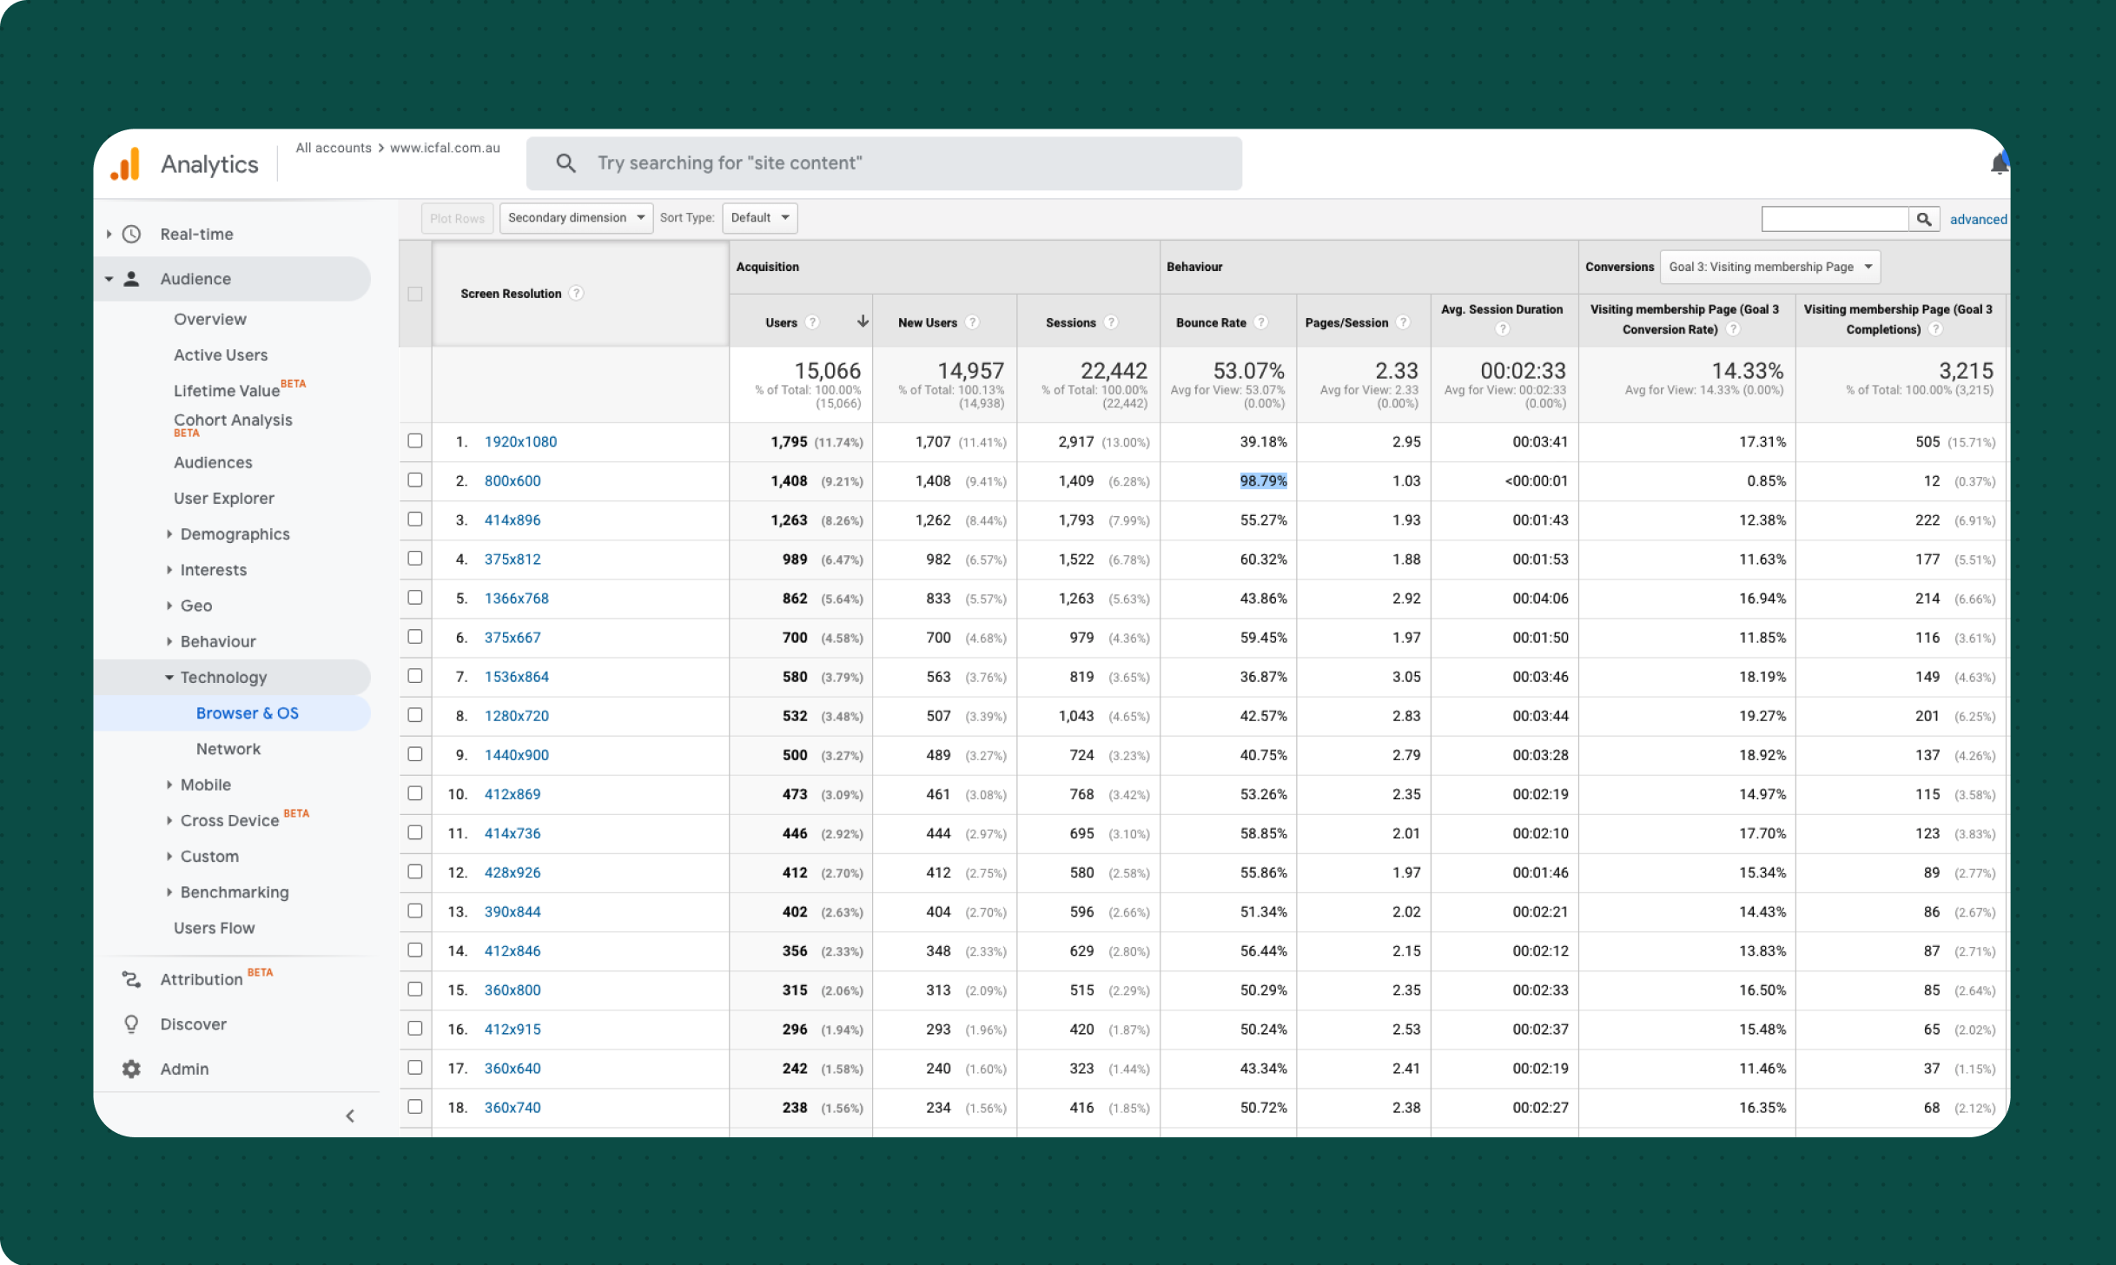Expand the Interests submenu
This screenshot has width=2116, height=1265.
coord(169,569)
